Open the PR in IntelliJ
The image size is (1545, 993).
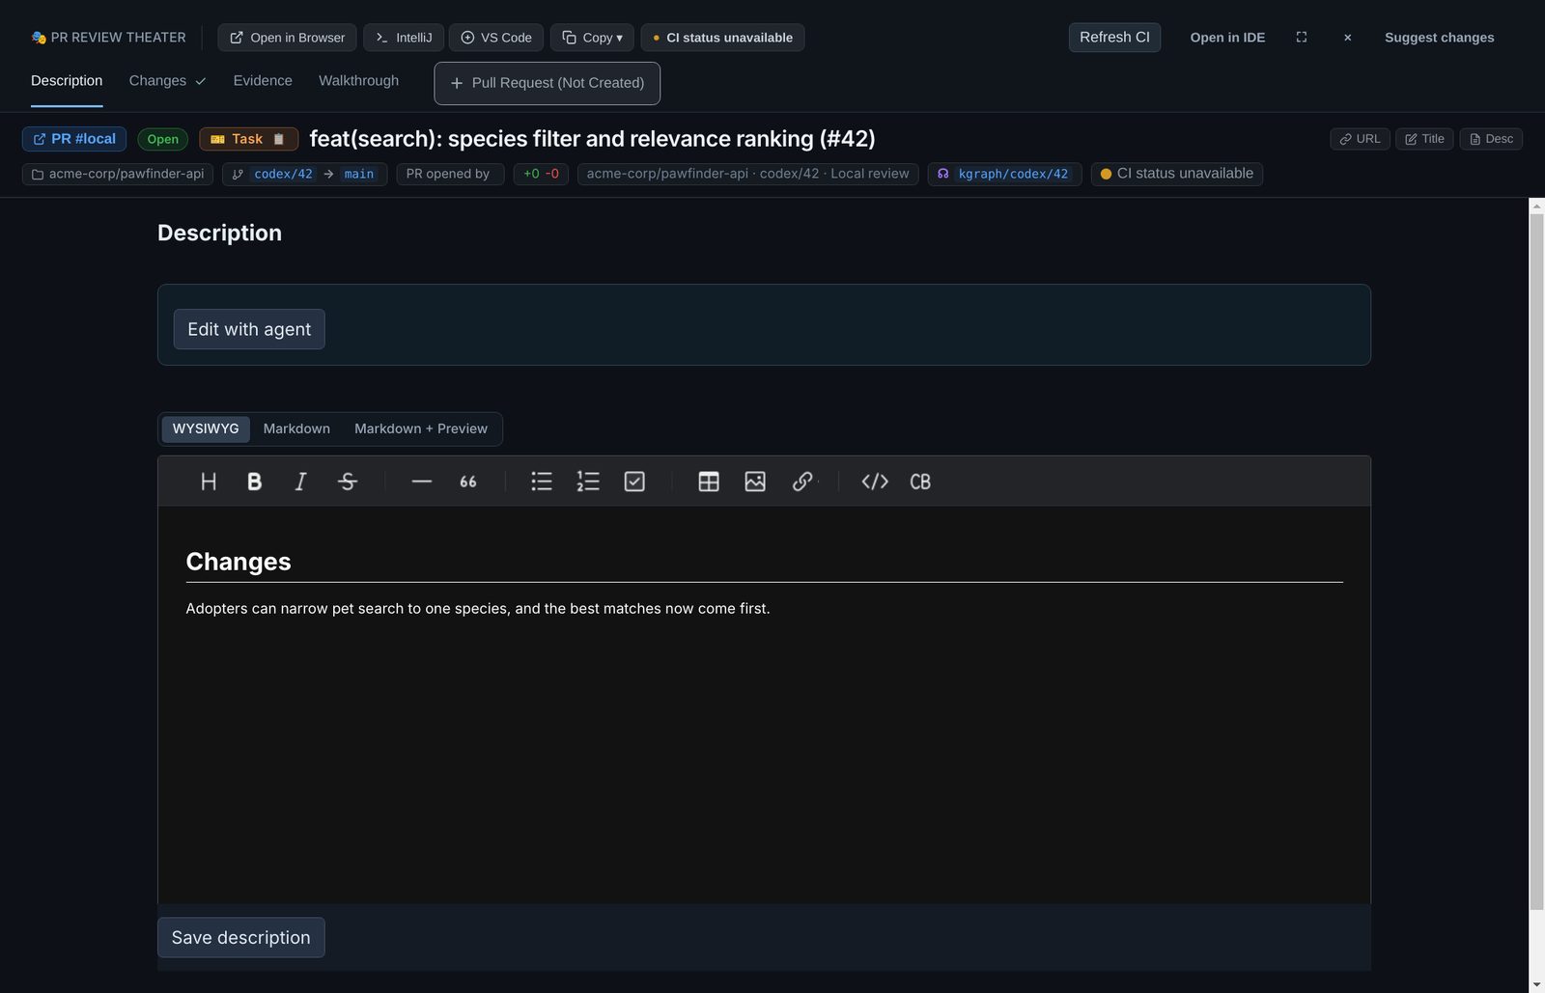[404, 38]
